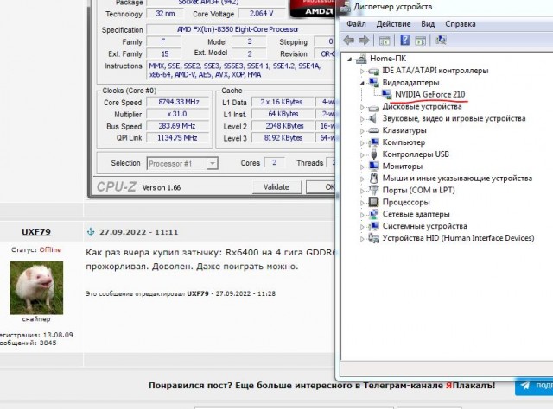Click the Technology 32 nm value
This screenshot has width=553, height=409.
pos(165,14)
